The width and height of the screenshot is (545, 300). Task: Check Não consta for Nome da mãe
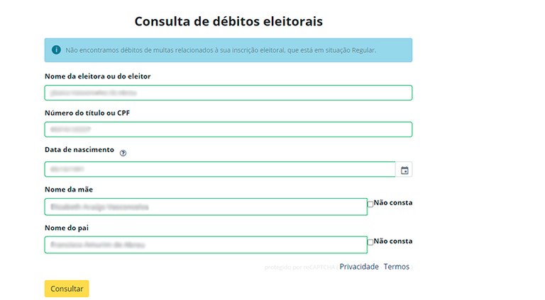click(x=370, y=204)
